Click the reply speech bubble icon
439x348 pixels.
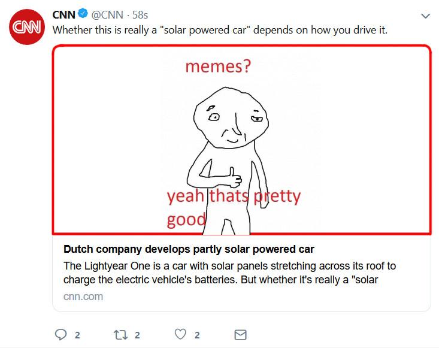[x=61, y=335]
